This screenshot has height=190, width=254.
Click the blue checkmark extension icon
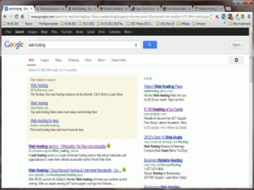coord(224,17)
